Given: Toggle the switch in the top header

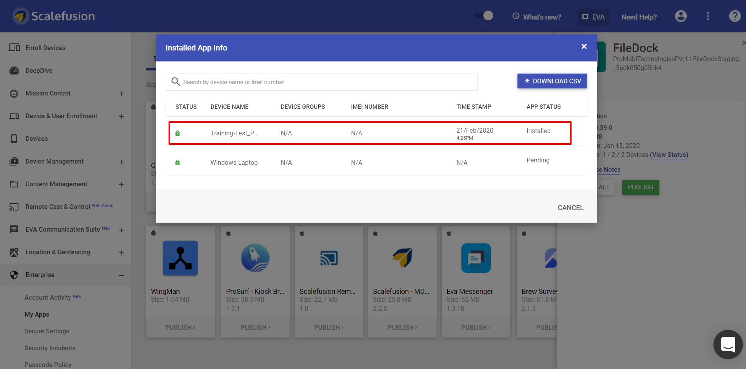Looking at the screenshot, I should (x=484, y=16).
